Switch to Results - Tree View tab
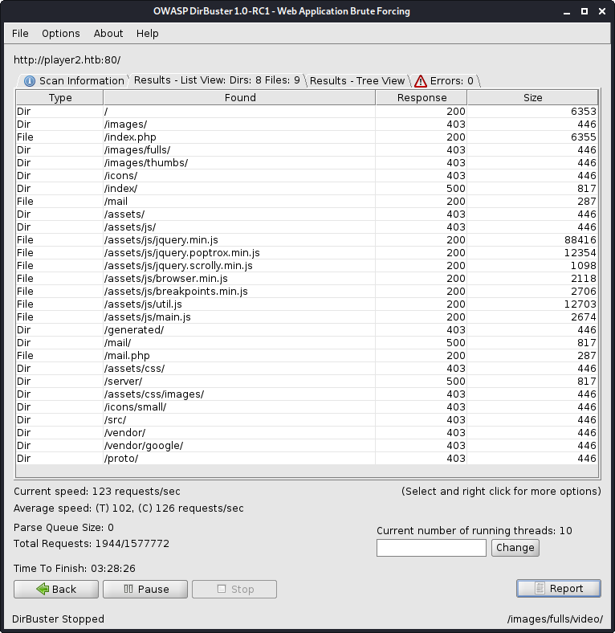Viewport: 615px width, 633px height. click(x=357, y=81)
